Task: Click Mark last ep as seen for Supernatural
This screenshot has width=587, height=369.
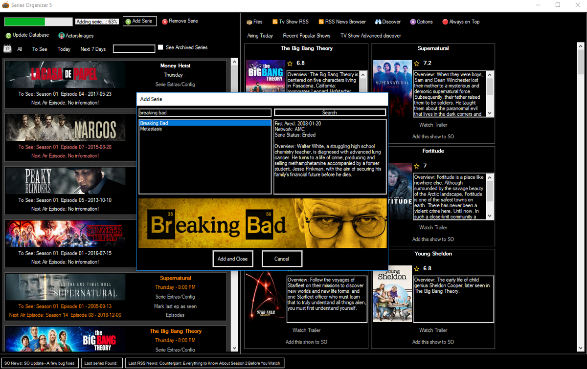Action: tap(175, 306)
